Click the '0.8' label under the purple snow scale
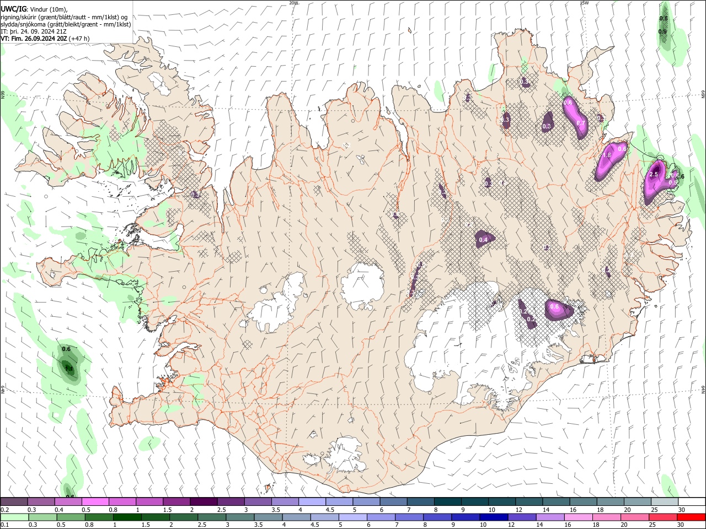The width and height of the screenshot is (706, 529). coord(113,510)
